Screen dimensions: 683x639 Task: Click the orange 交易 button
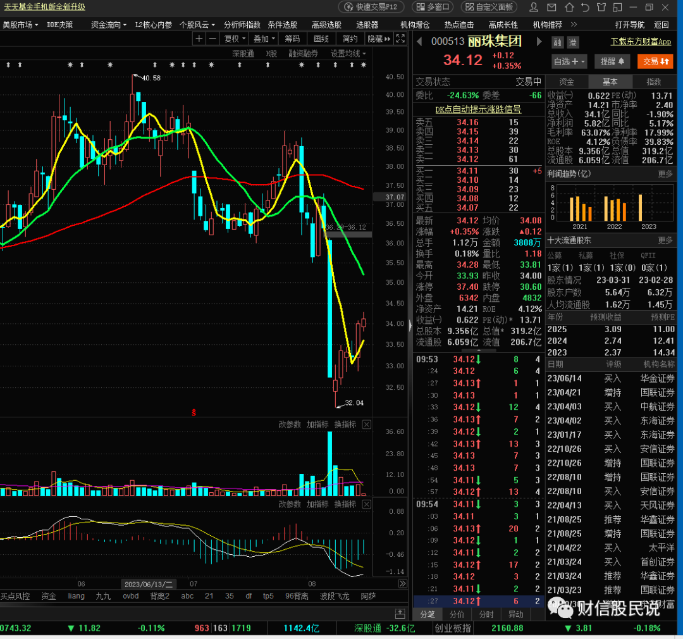pos(655,61)
